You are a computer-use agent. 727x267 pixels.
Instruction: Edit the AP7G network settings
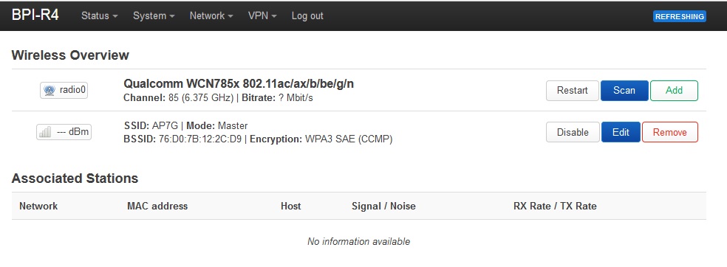[x=621, y=132]
